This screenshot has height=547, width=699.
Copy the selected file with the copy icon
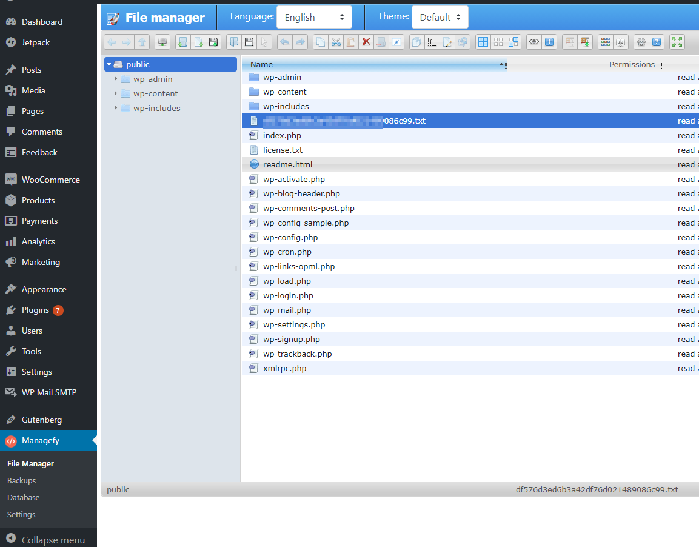[x=320, y=42]
